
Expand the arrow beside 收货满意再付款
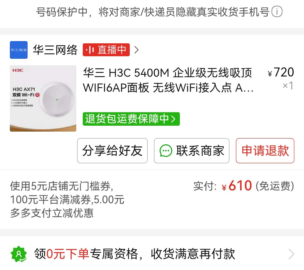pyautogui.click(x=291, y=254)
